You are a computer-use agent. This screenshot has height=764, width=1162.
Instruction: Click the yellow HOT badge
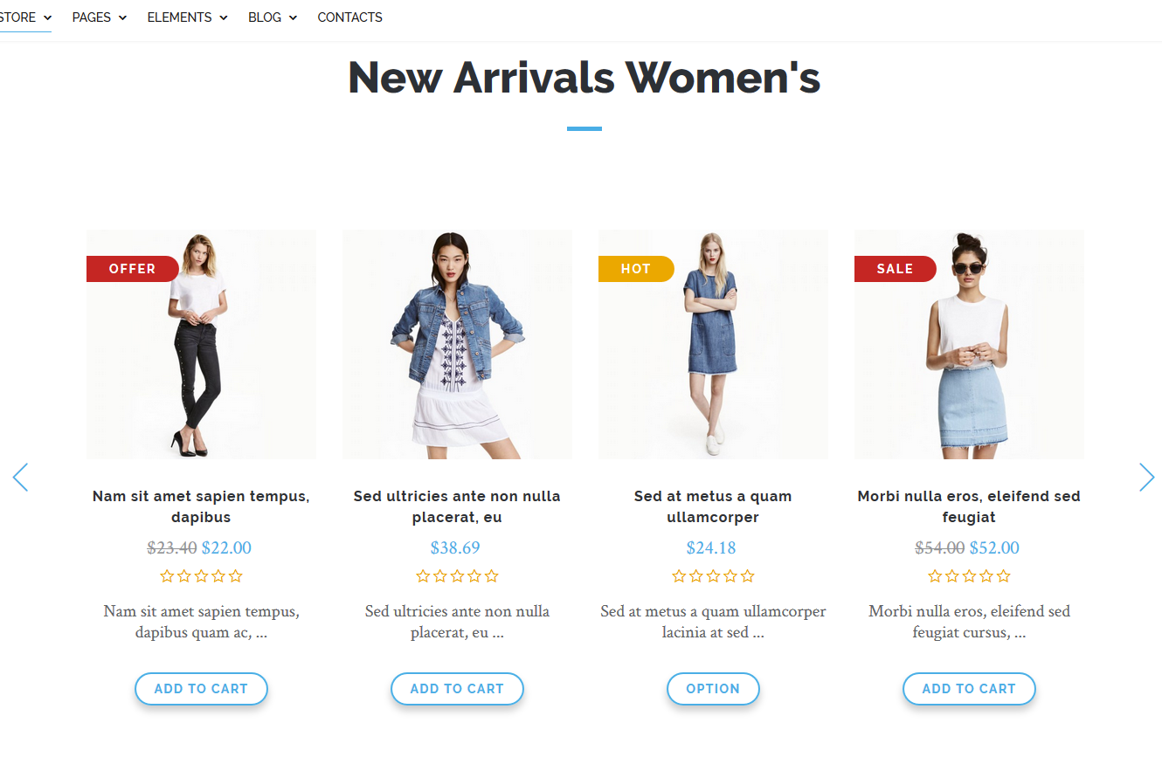pyautogui.click(x=635, y=269)
